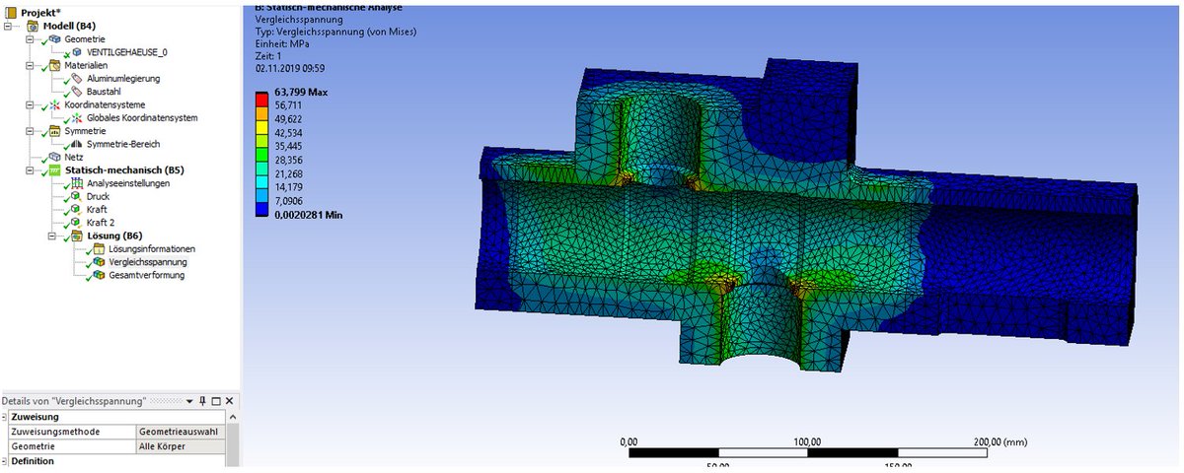The width and height of the screenshot is (1184, 473).
Task: Click the red 63,799 Max legend band
Action: (x=261, y=99)
